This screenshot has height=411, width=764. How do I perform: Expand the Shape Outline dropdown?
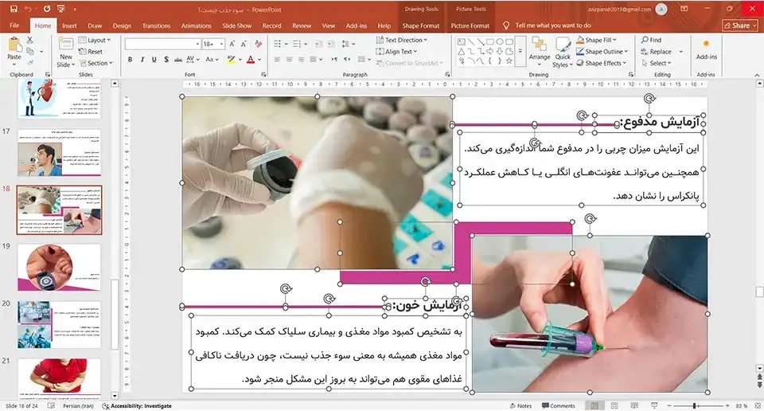tap(602, 51)
